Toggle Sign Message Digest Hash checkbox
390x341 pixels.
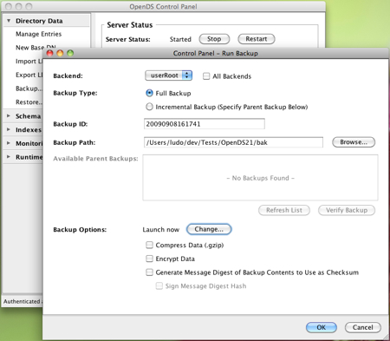tap(159, 285)
